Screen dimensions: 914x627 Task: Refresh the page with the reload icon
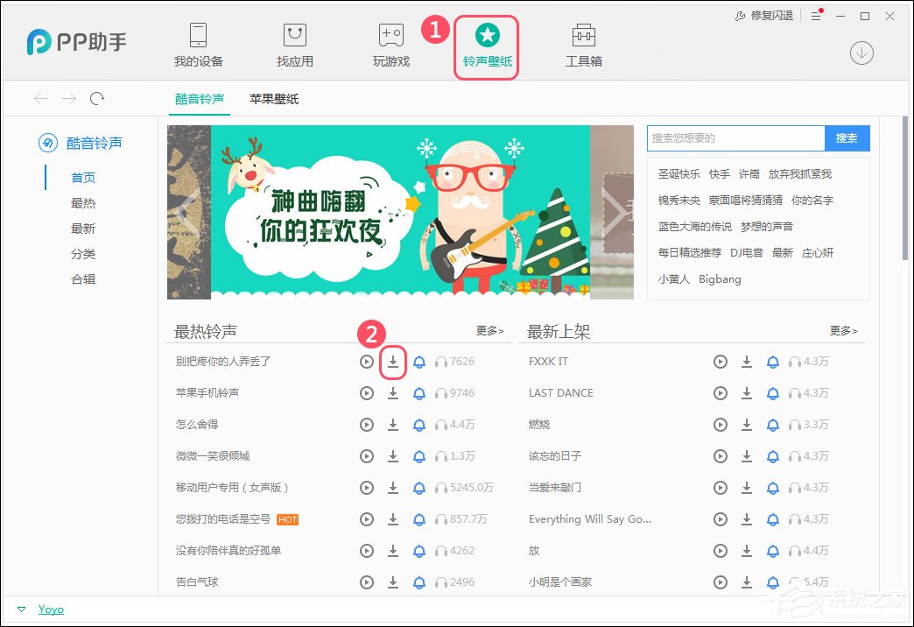pyautogui.click(x=97, y=98)
